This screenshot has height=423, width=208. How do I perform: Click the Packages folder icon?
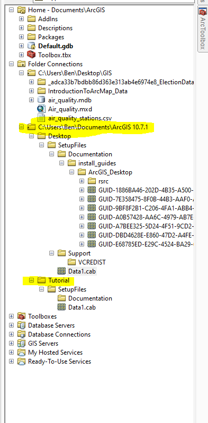pyautogui.click(x=32, y=37)
